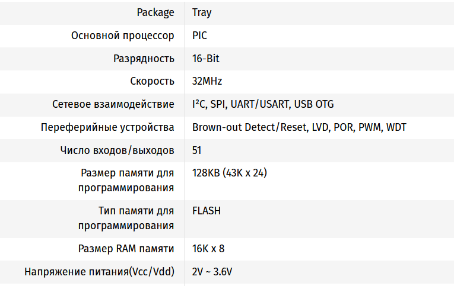Click the "Тип памяти для программирования" label
Image resolution: width=454 pixels, height=286 pixels.
[126, 218]
